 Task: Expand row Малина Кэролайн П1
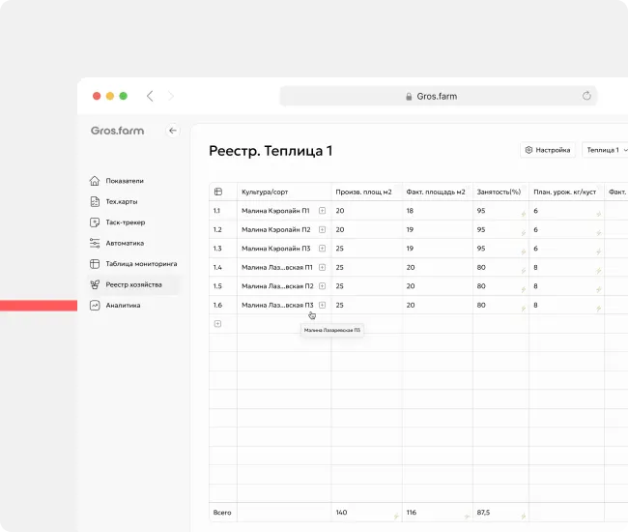pyautogui.click(x=322, y=211)
